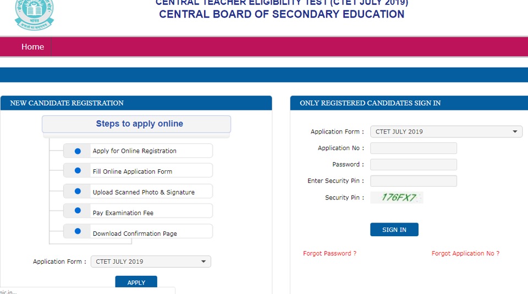
Task: Focus the Enter Security Pin field
Action: 414,181
